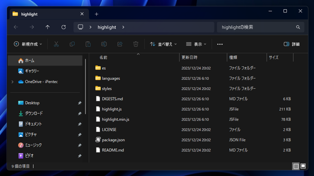This screenshot has width=314, height=176.
Task: Click the Copy icon in toolbar
Action: pos(72,44)
